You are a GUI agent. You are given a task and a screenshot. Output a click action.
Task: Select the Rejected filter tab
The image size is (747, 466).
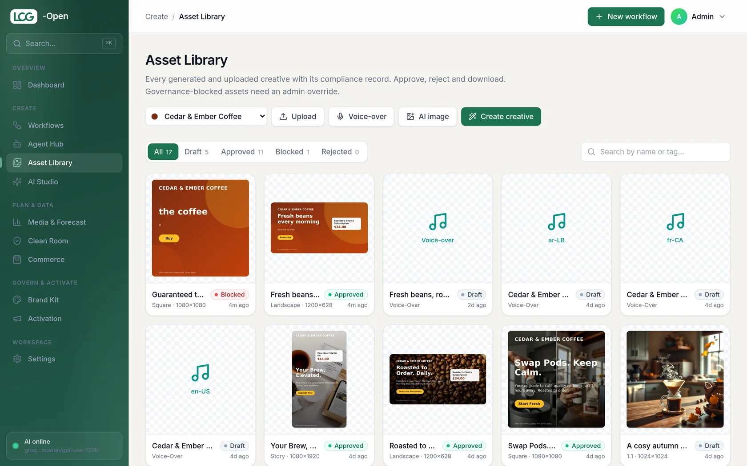[340, 152]
